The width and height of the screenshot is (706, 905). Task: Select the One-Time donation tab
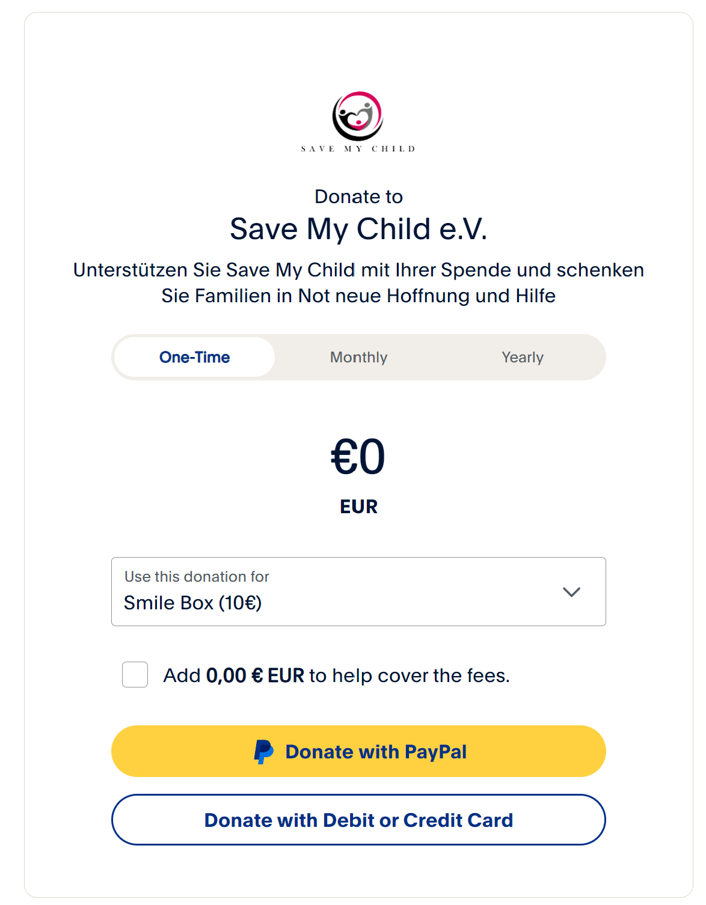[x=194, y=357]
